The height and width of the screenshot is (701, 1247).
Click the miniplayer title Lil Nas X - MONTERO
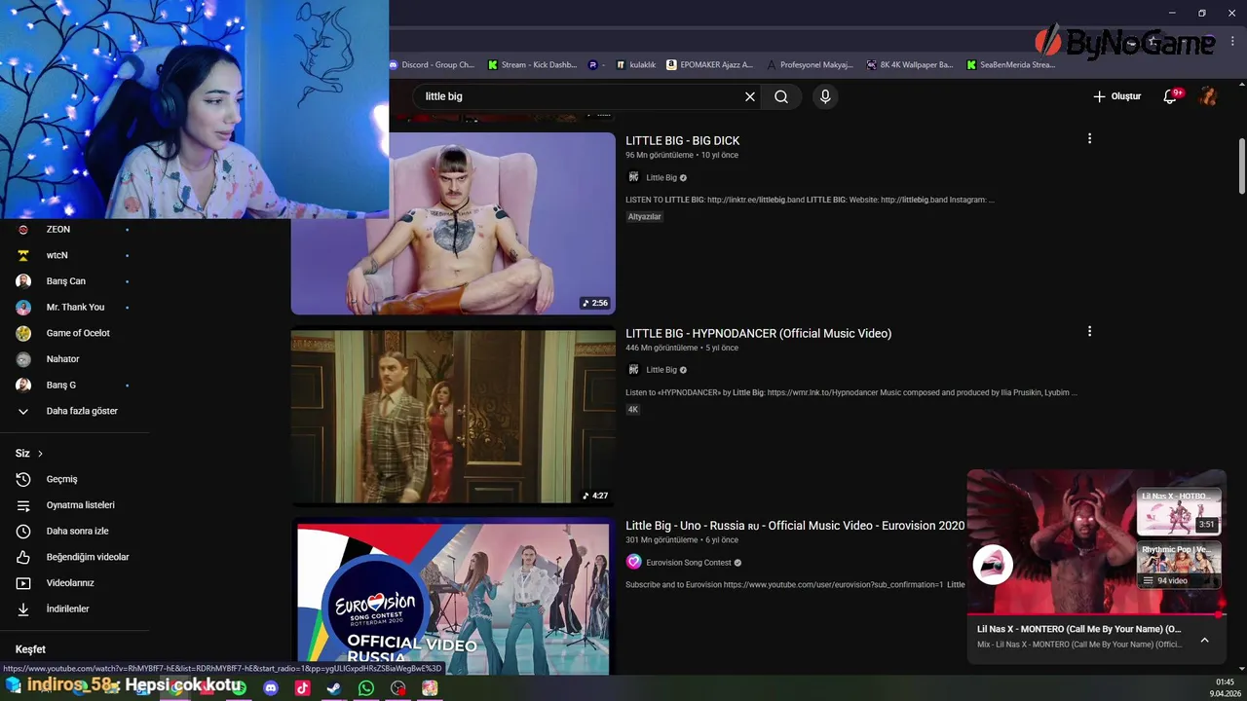tap(1078, 629)
